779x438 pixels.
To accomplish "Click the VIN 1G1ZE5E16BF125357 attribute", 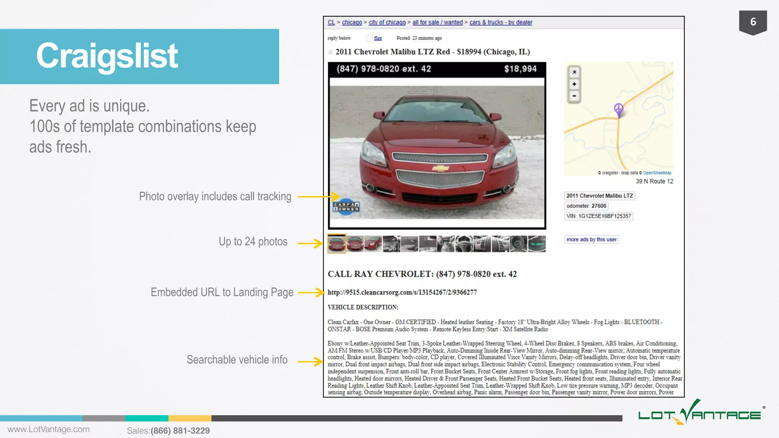I will click(x=599, y=216).
